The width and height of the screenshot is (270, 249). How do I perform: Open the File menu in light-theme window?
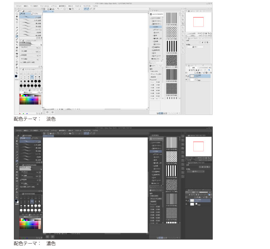click(x=19, y=6)
